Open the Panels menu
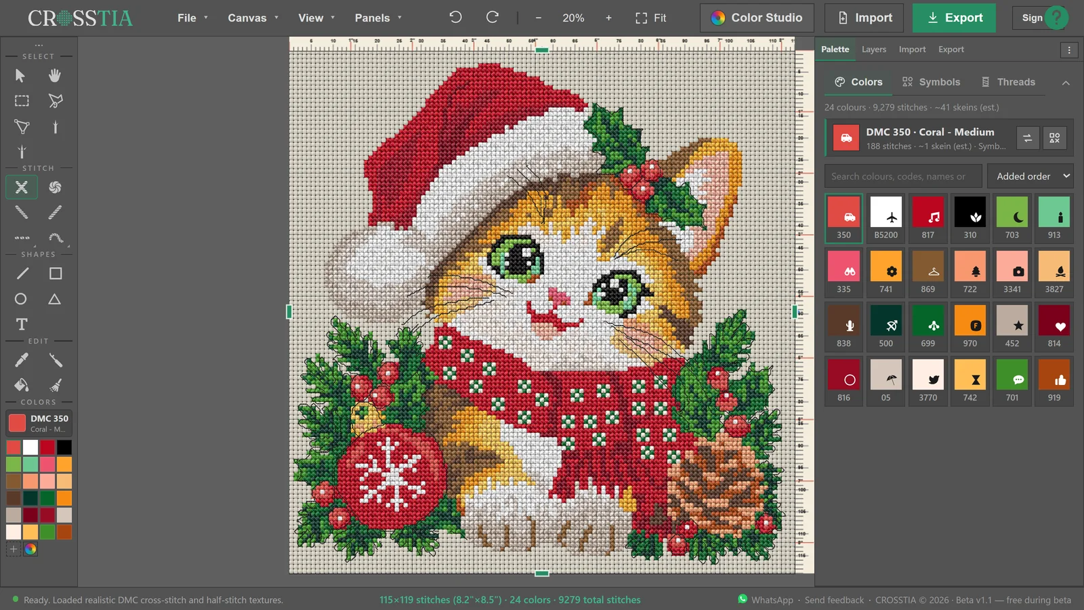This screenshot has width=1084, height=610. tap(378, 18)
